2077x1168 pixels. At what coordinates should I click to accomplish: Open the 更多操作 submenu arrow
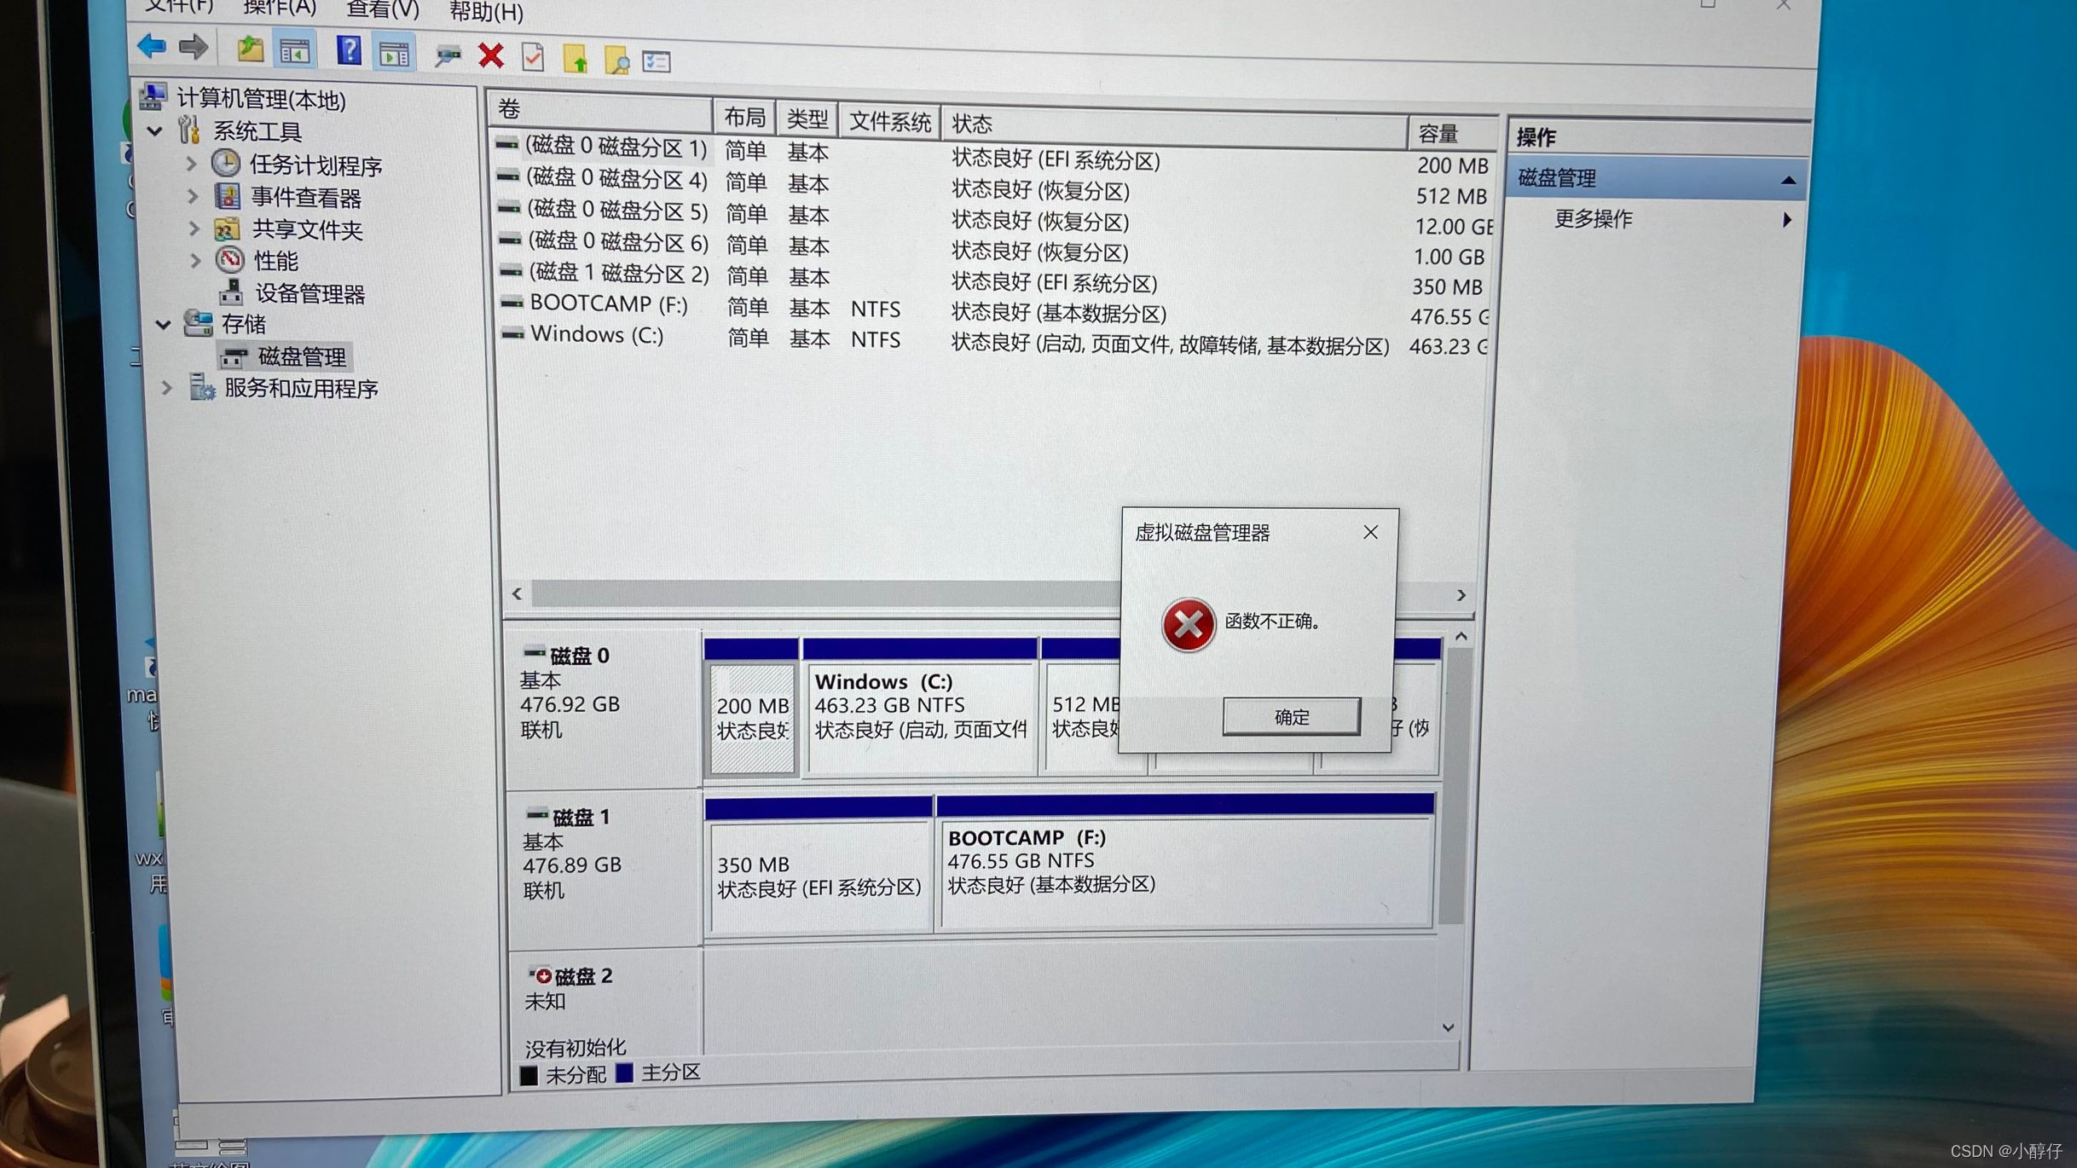tap(1785, 220)
